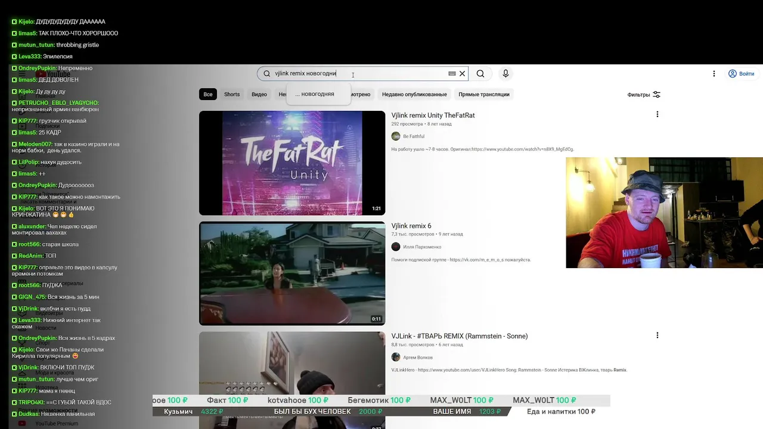Screen dimensions: 763x429
Task: Open Артем Волков channel avatar
Action: click(396, 357)
